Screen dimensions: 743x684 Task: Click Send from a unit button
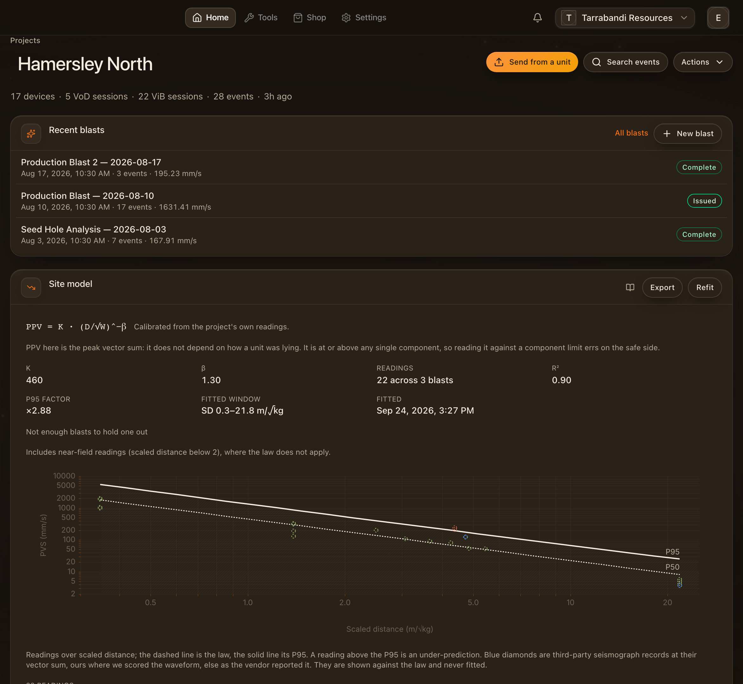pos(532,62)
